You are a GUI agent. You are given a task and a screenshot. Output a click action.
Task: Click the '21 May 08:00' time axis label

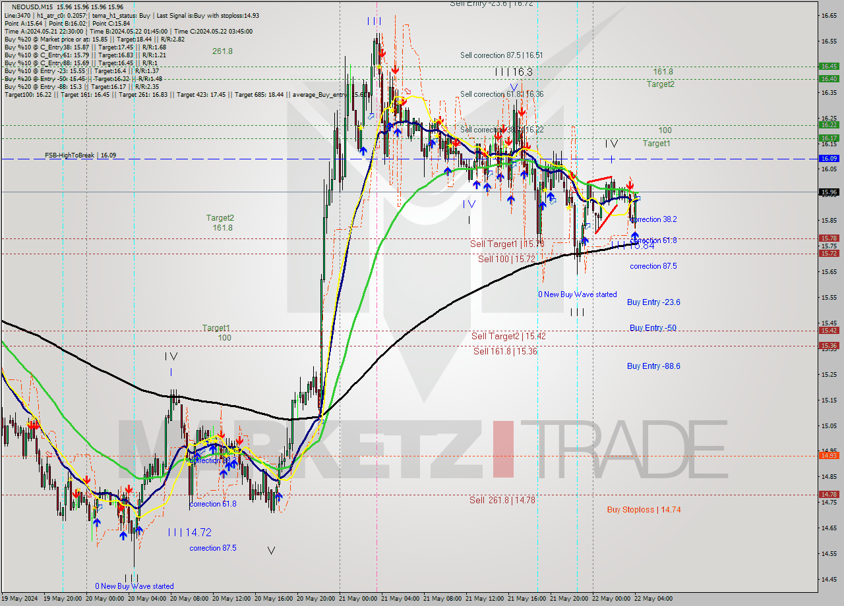(x=442, y=599)
